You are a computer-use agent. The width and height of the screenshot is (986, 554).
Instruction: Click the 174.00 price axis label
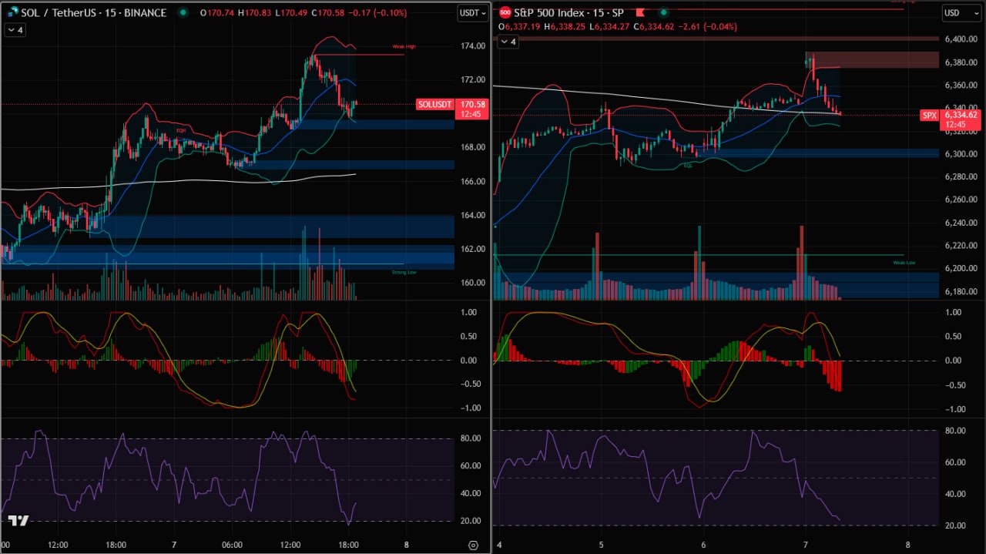[x=472, y=46]
